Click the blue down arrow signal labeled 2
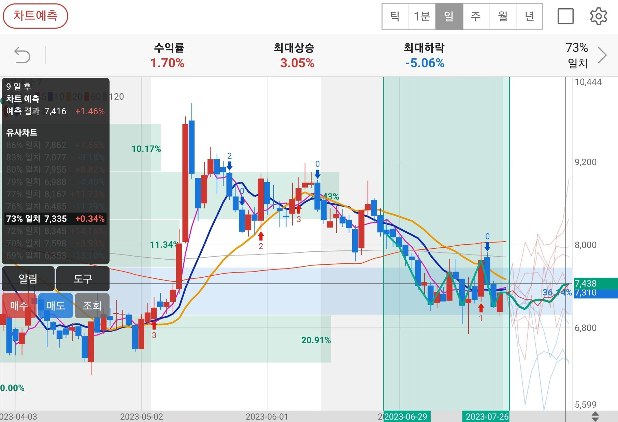 tap(230, 166)
